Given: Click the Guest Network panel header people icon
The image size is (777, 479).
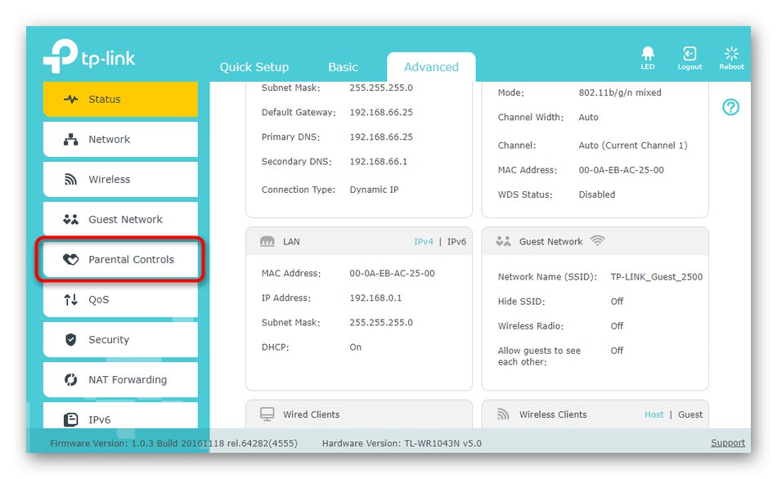Looking at the screenshot, I should pyautogui.click(x=503, y=241).
